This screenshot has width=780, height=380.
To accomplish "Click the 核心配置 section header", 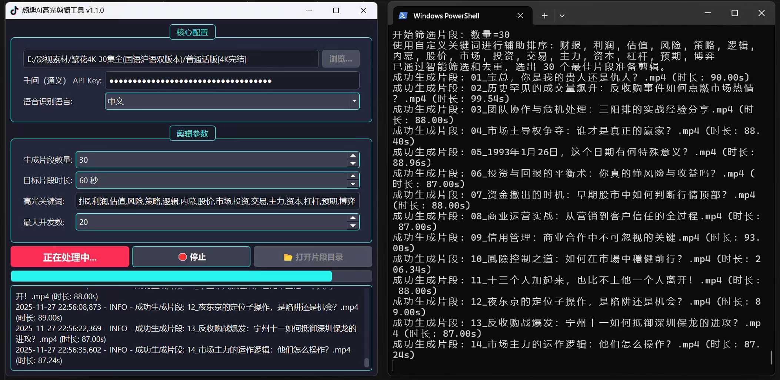I will point(192,32).
